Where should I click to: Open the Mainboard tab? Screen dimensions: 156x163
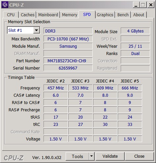click(x=48, y=15)
